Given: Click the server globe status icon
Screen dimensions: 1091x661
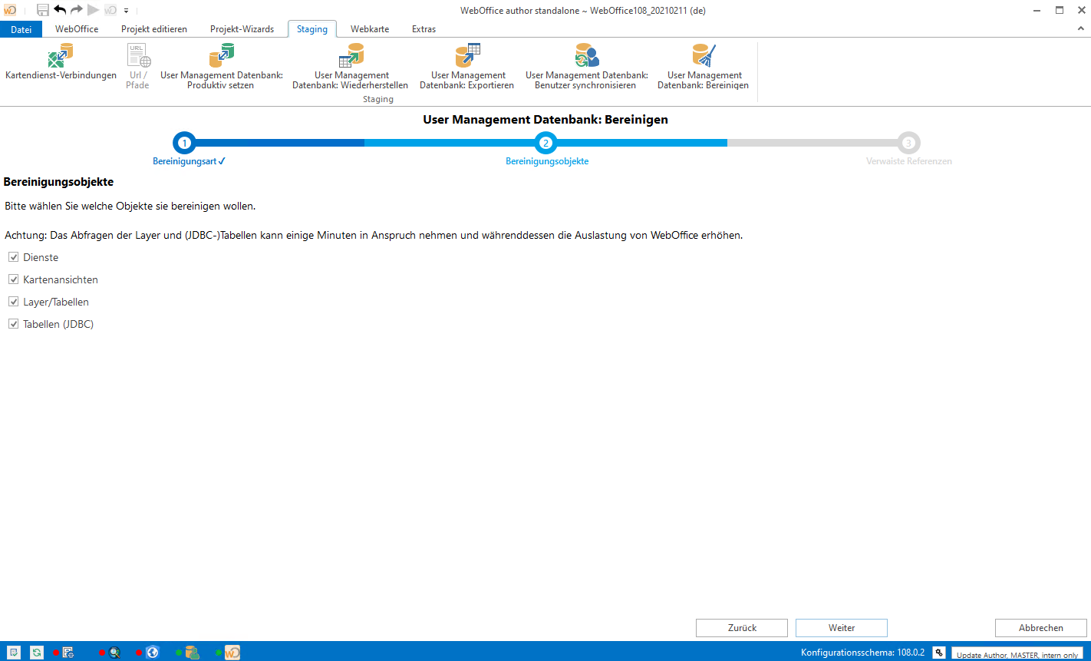Looking at the screenshot, I should tap(68, 653).
